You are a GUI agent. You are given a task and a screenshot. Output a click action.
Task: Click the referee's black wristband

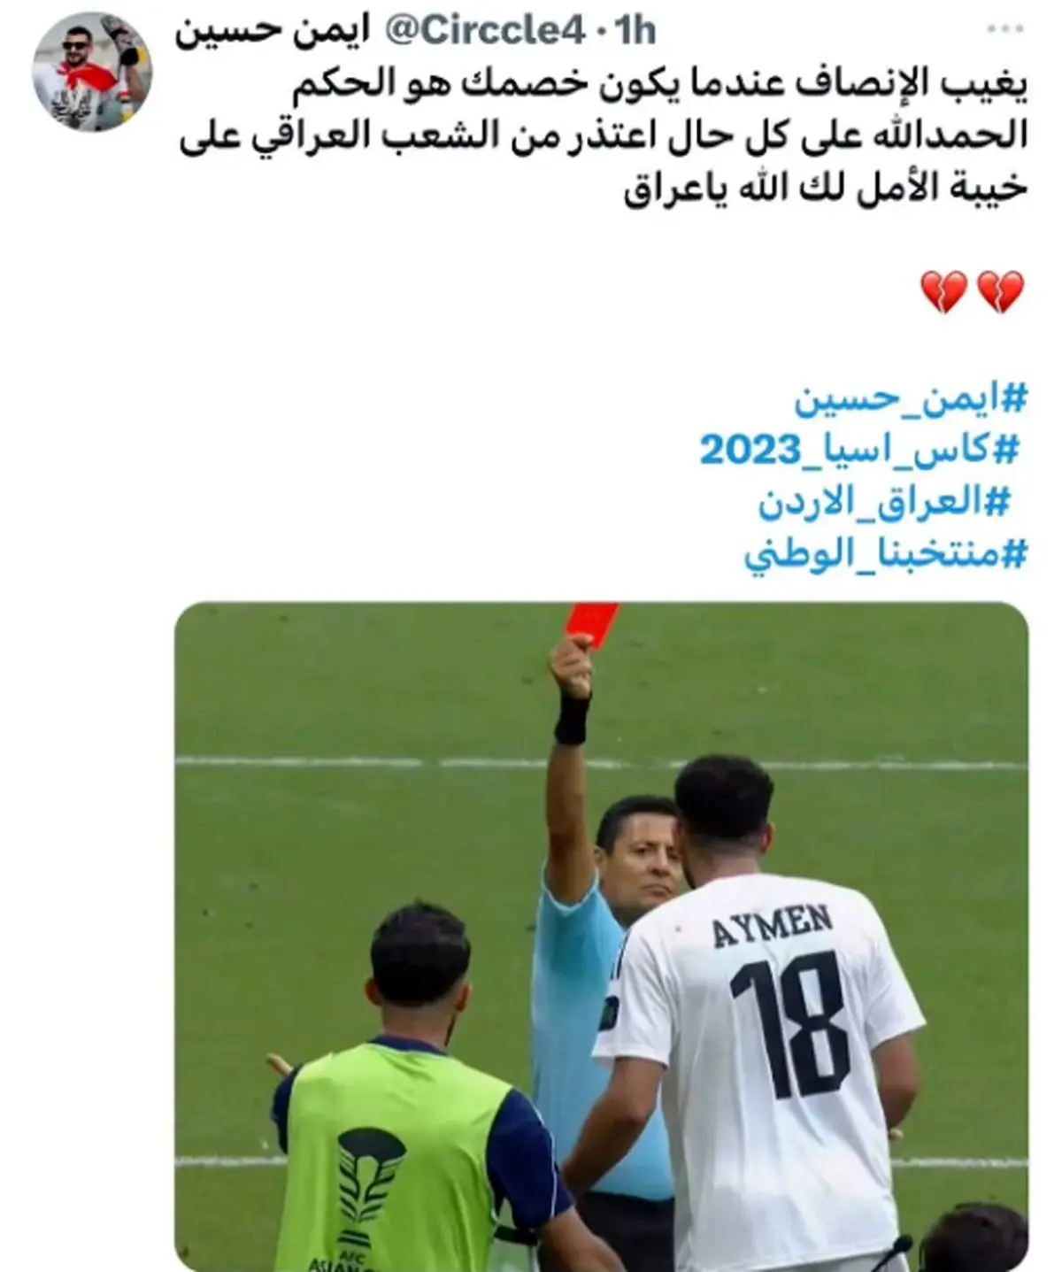coord(572,719)
